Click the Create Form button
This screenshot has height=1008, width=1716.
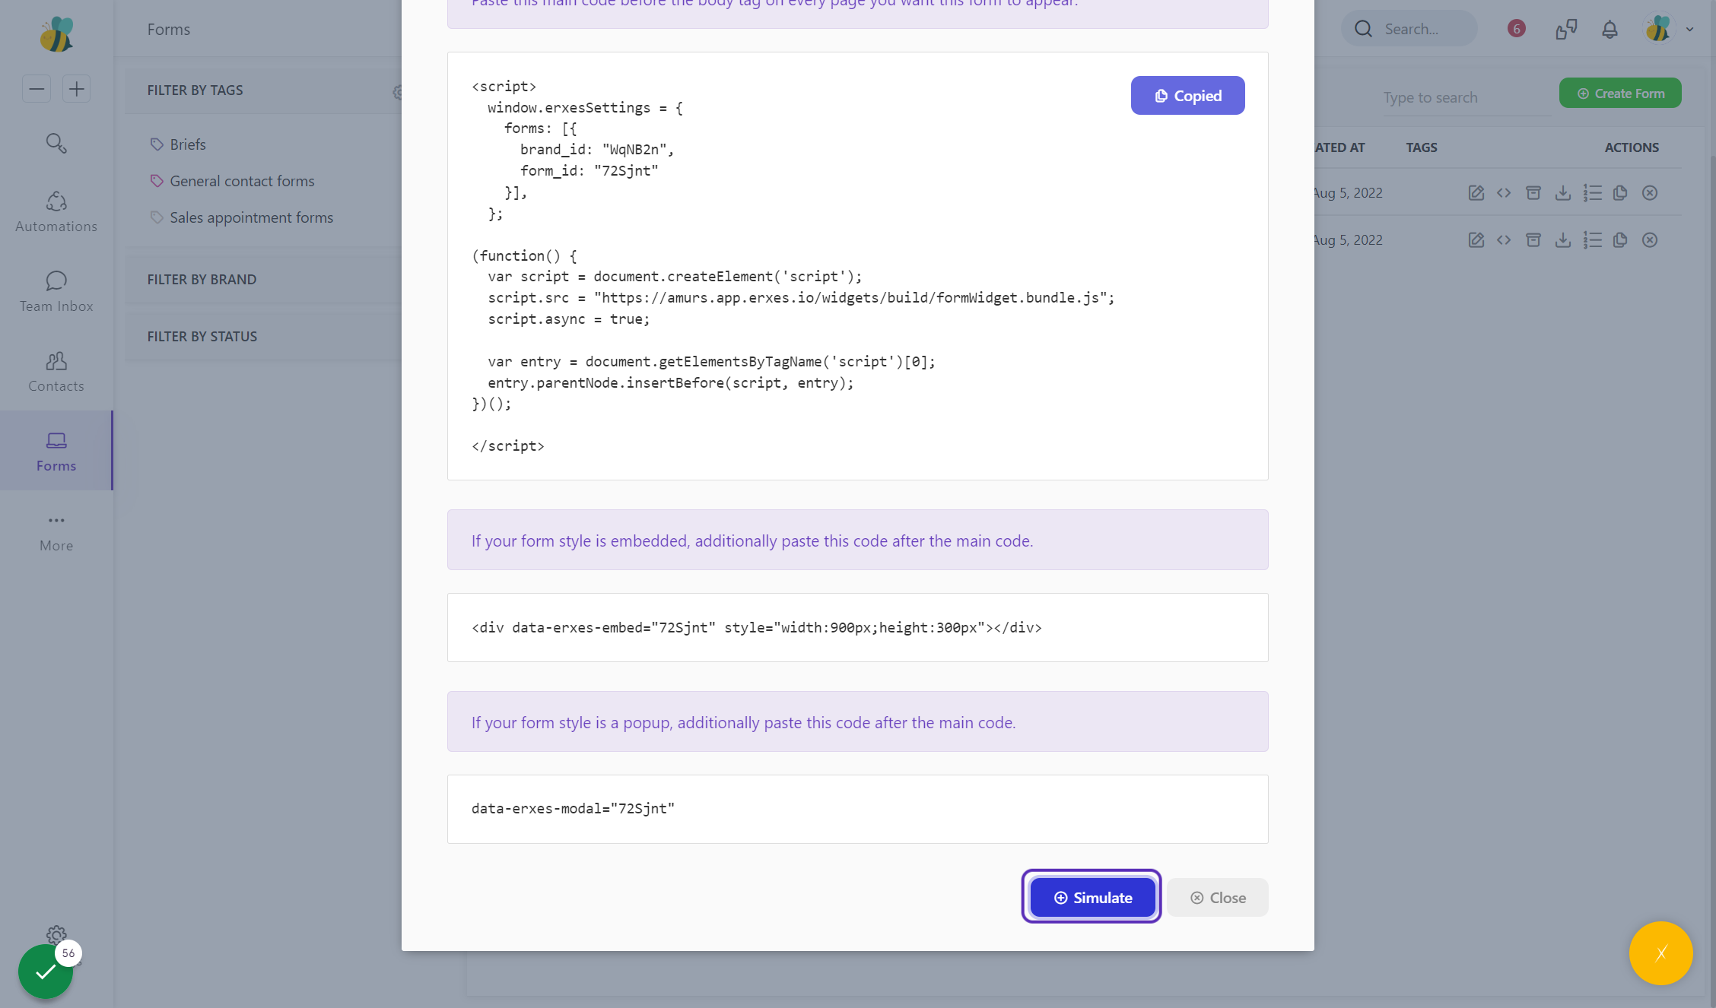click(x=1620, y=94)
